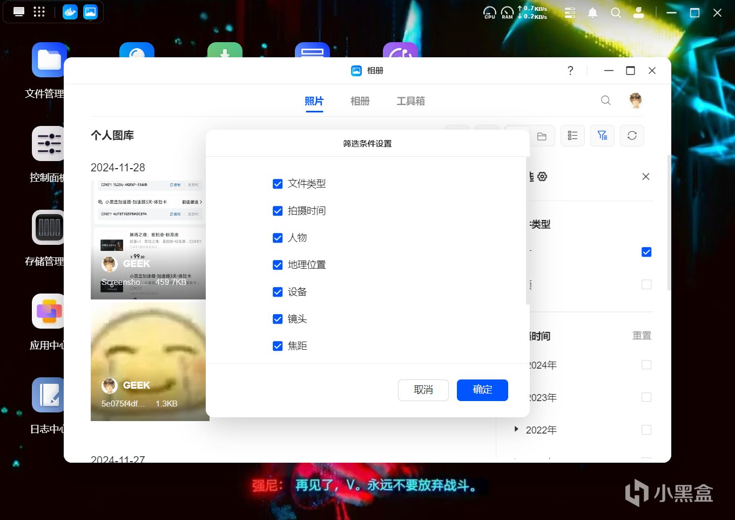Uncheck the 设备 filter option
735x520 pixels.
pyautogui.click(x=278, y=292)
